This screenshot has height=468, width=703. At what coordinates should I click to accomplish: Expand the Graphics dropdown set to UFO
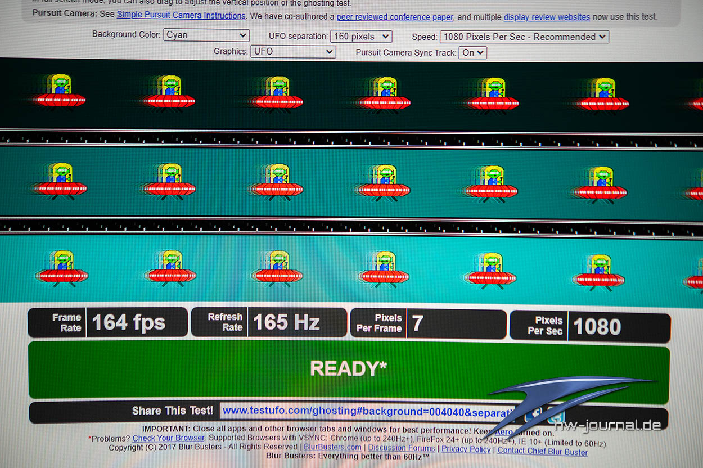coord(293,52)
